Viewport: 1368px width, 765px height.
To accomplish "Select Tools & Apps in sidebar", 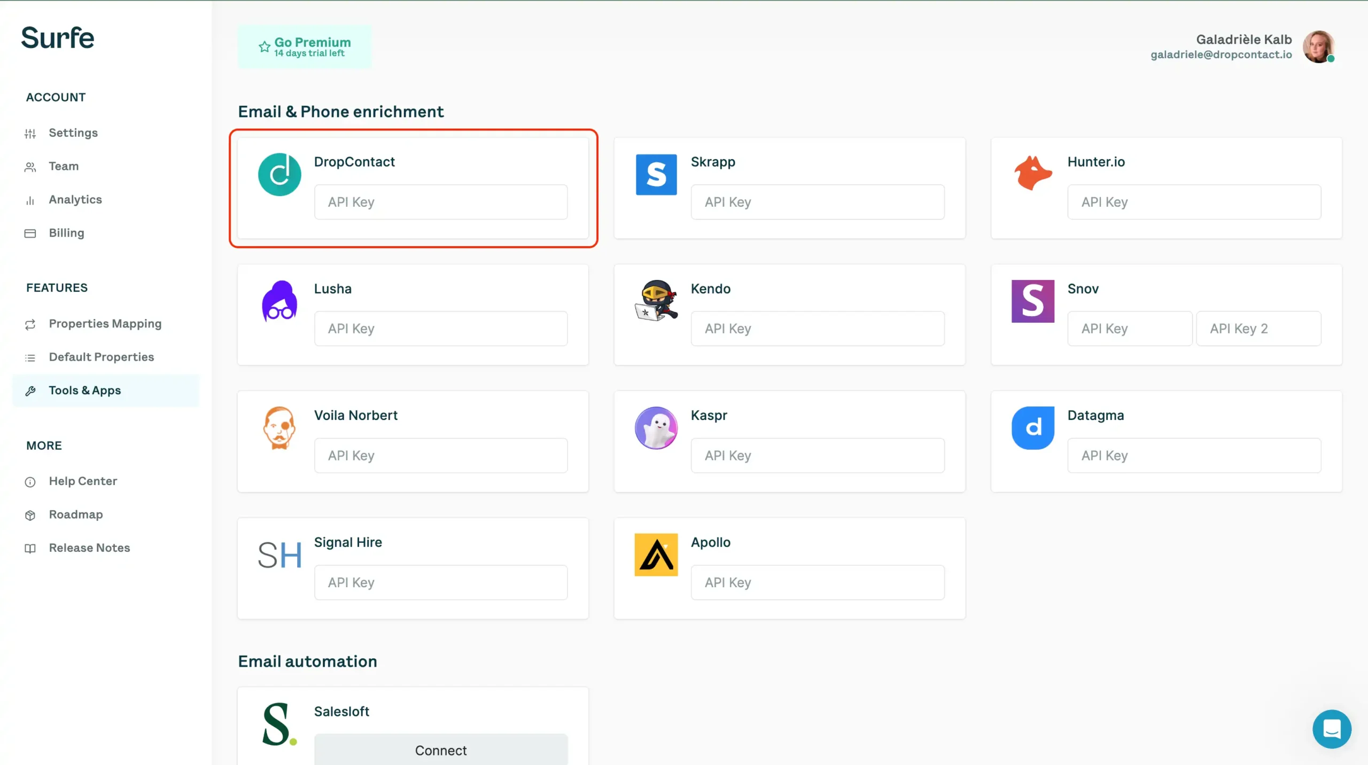I will click(106, 391).
